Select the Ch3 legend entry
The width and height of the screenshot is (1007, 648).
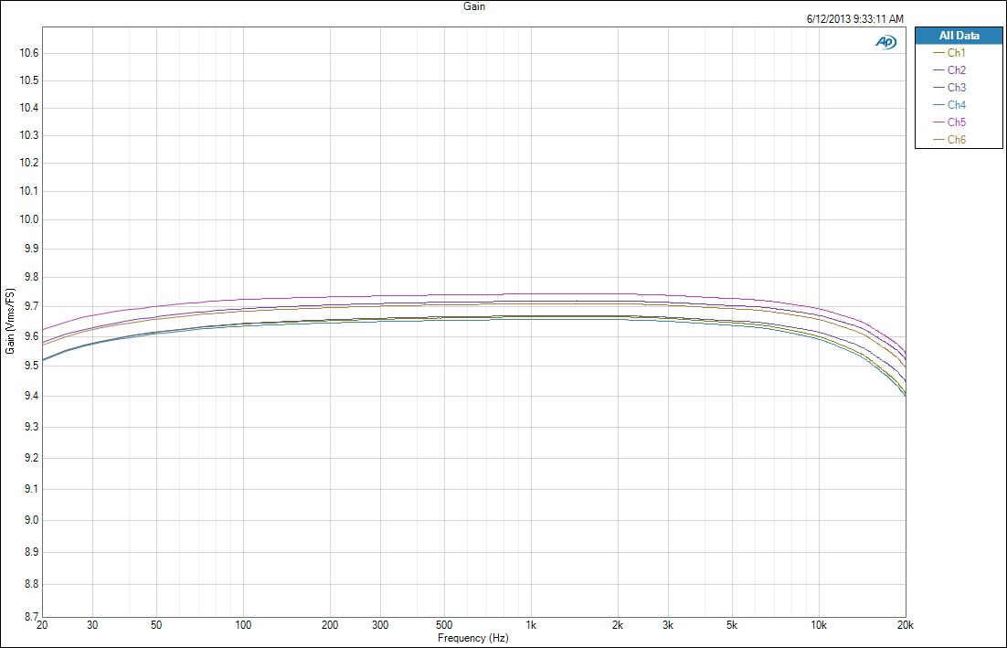click(949, 88)
